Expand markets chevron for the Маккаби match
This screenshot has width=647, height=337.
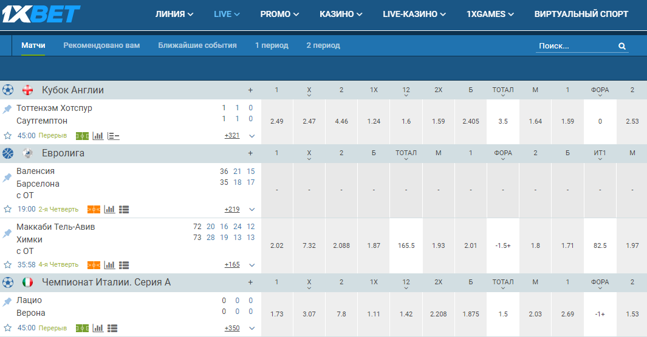252,265
